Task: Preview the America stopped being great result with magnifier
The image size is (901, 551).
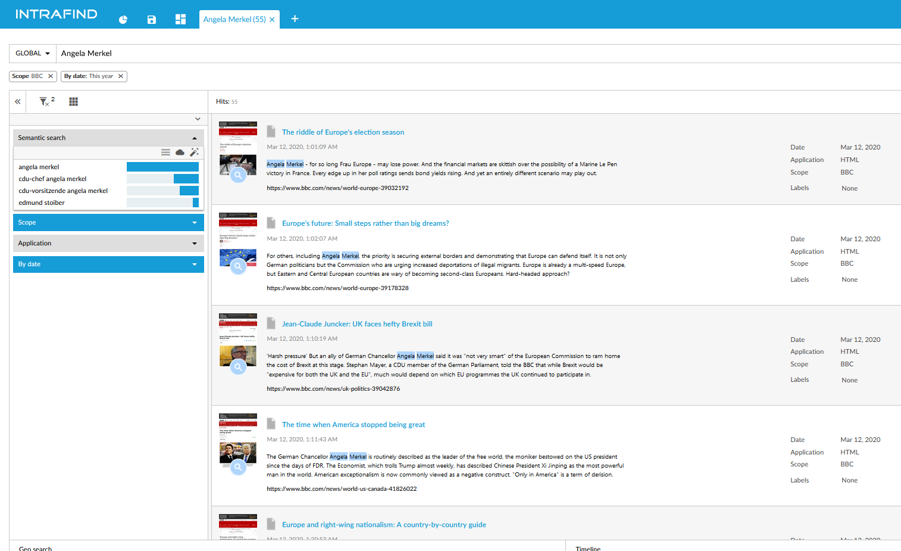Action: click(238, 467)
